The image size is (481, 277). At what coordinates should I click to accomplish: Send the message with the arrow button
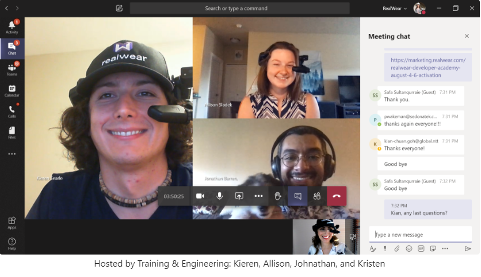point(468,249)
